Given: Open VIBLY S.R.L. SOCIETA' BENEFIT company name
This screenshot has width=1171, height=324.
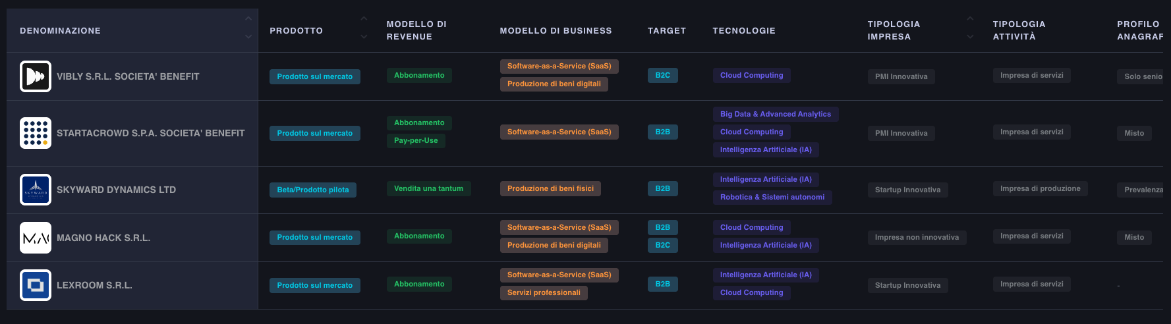Looking at the screenshot, I should (128, 76).
